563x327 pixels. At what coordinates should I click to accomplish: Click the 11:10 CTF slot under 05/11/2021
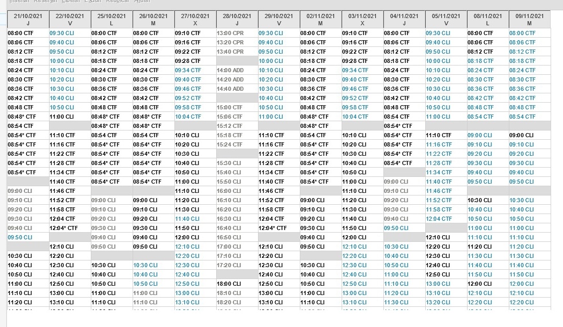[446, 135]
